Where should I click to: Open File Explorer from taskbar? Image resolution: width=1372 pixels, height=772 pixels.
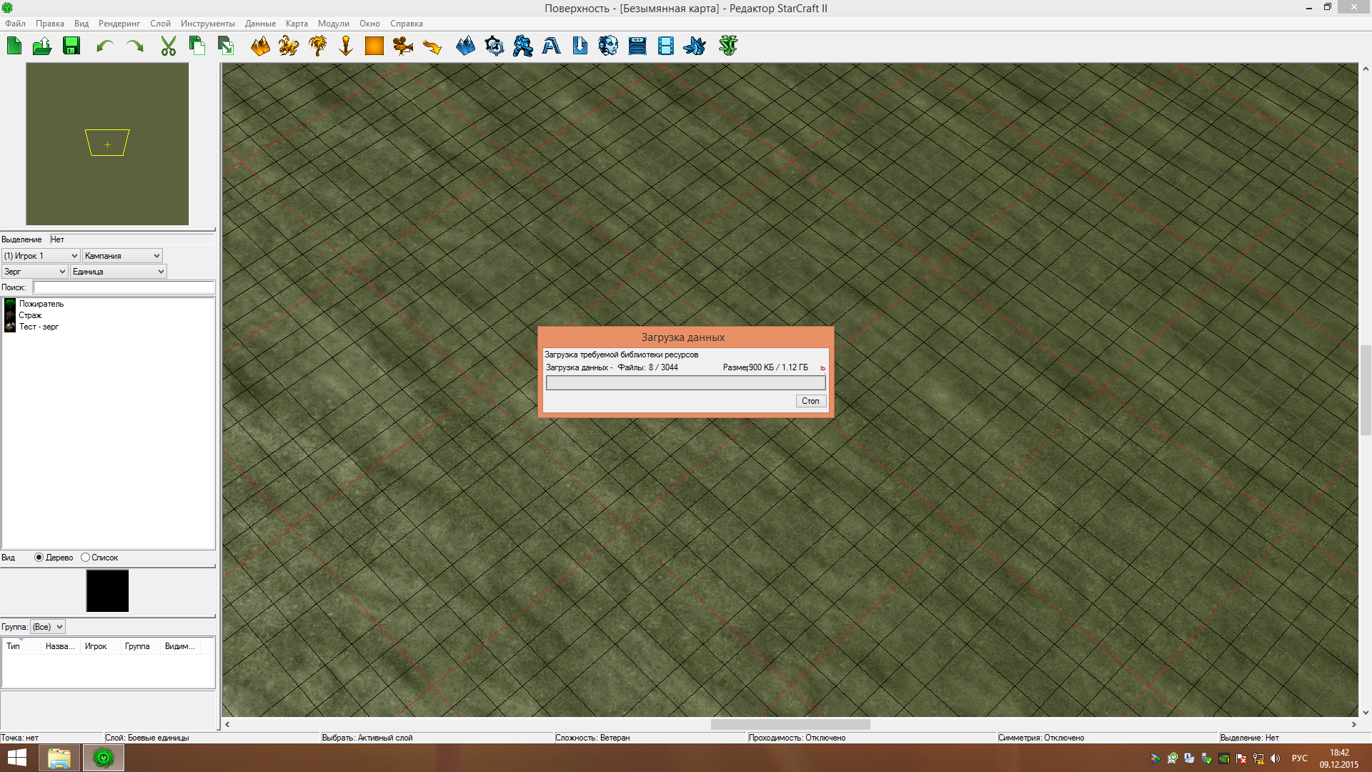(x=59, y=758)
